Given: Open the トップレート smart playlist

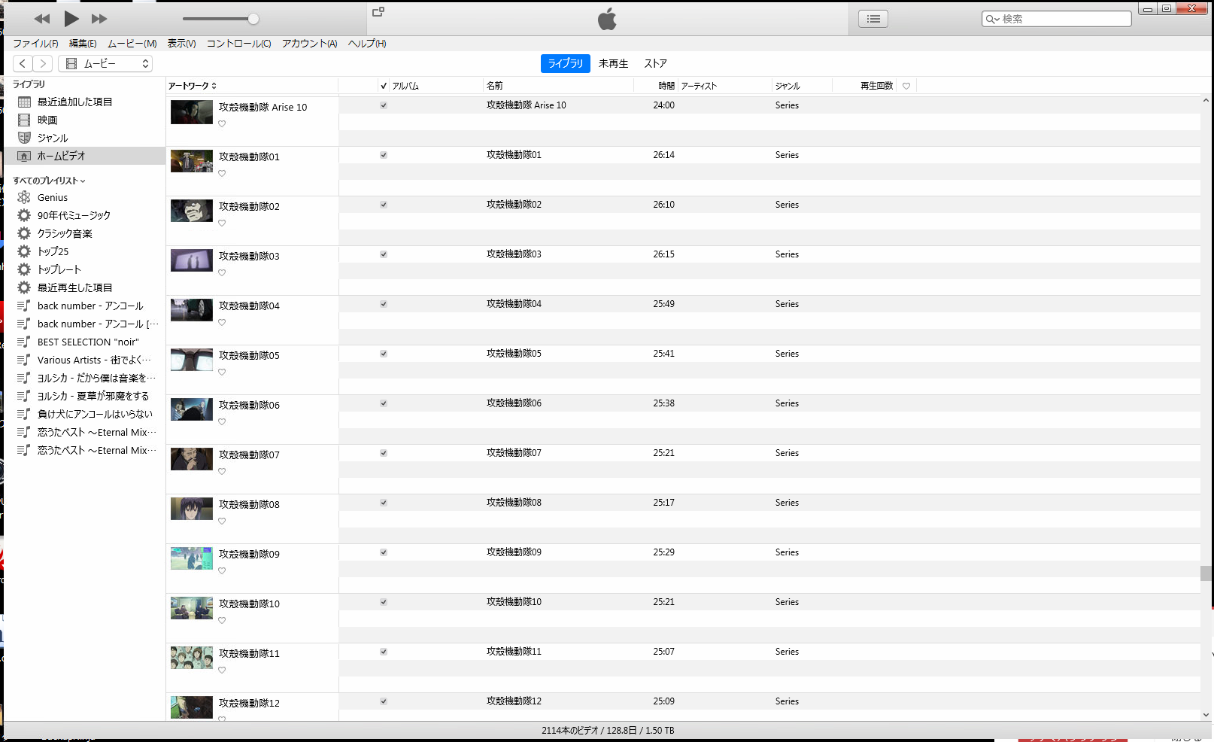Looking at the screenshot, I should (x=85, y=269).
